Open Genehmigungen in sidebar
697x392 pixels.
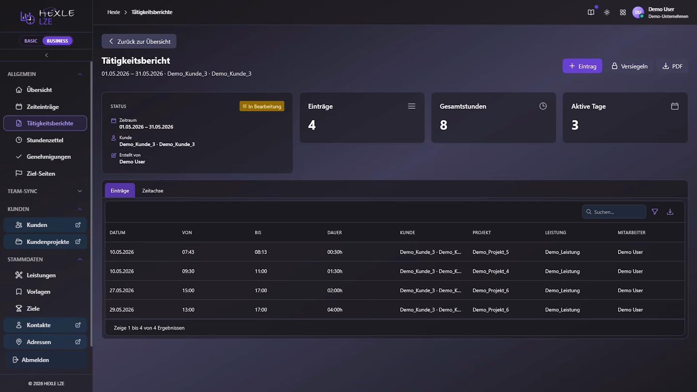click(x=45, y=157)
